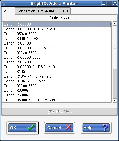Open the window menu icon in title bar
This screenshot has height=141, width=119.
point(4,4)
